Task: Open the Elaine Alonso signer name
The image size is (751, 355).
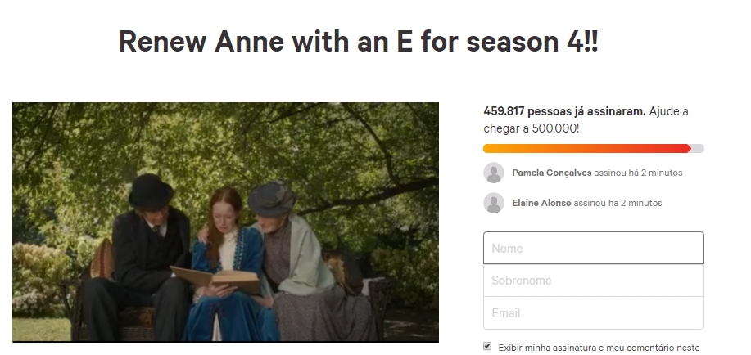Action: click(x=541, y=203)
